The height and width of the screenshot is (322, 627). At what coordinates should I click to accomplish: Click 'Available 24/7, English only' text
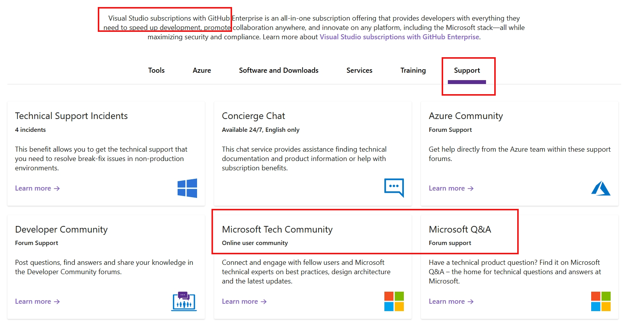pos(261,130)
